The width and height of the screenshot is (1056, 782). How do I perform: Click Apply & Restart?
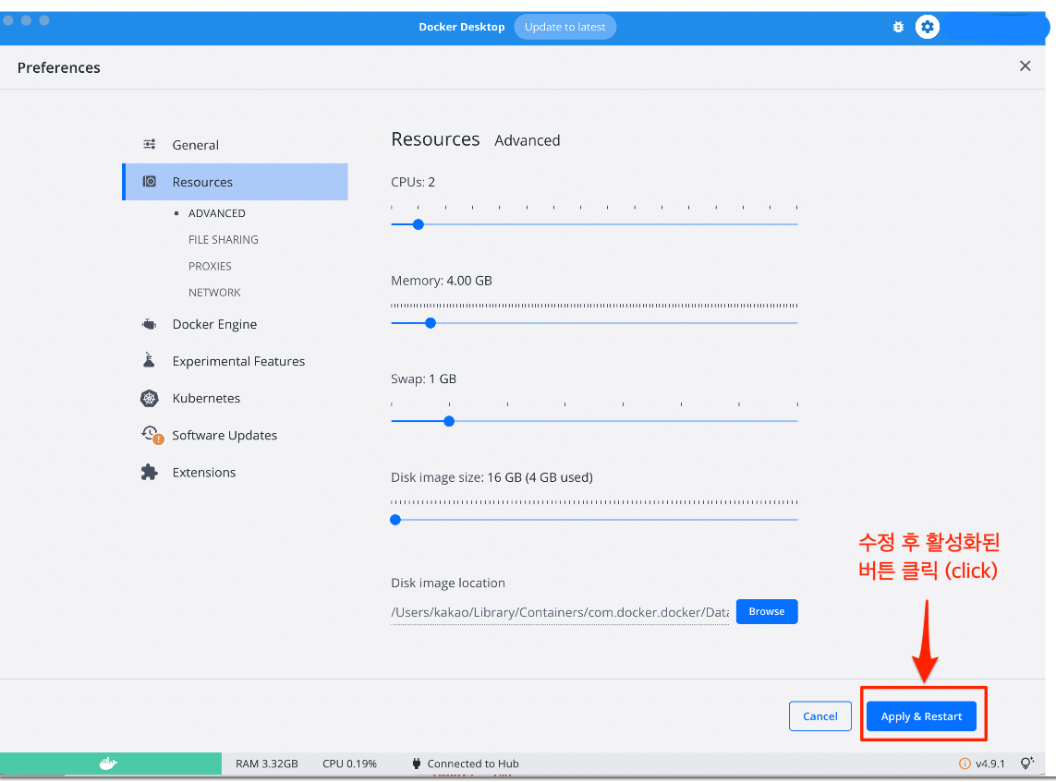pyautogui.click(x=921, y=716)
